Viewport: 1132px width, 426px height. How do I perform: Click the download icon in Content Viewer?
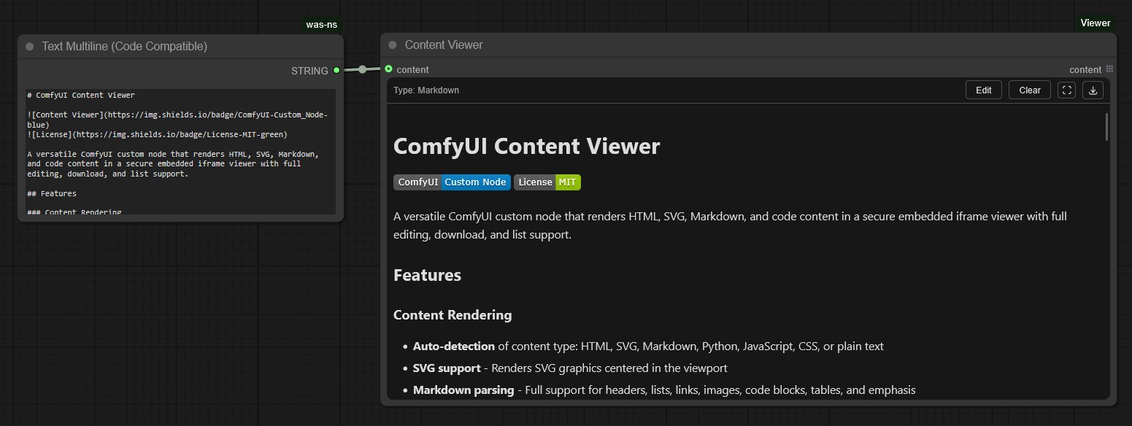coord(1093,90)
